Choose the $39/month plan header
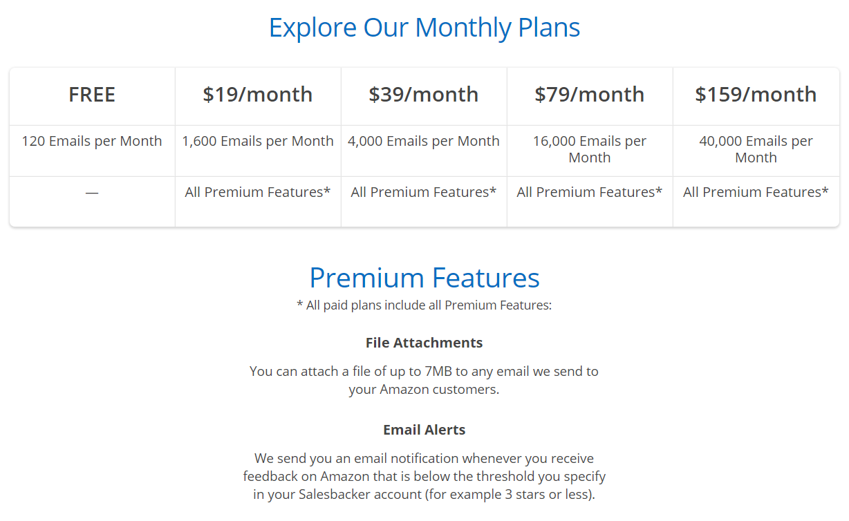 pos(424,95)
